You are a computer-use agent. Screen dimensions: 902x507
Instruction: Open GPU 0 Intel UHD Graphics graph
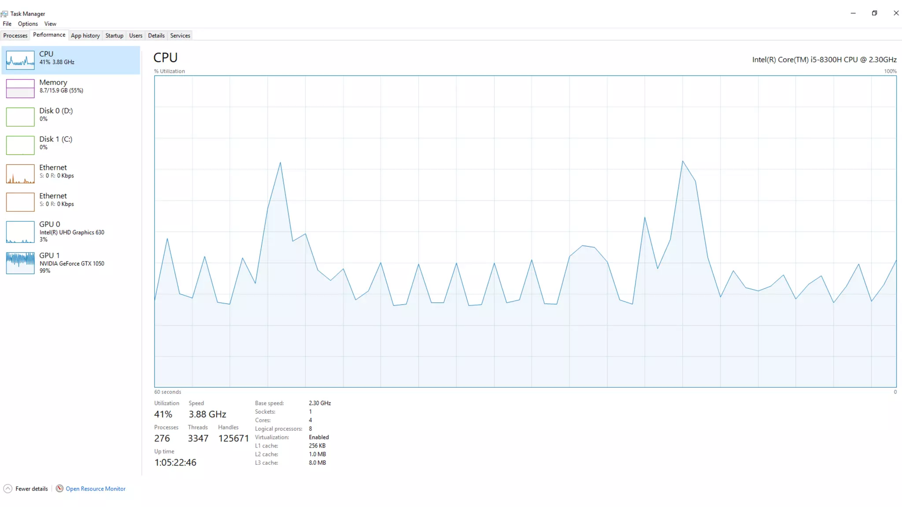[x=20, y=232]
